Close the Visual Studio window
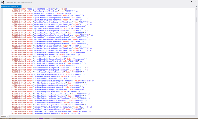 (196, 2)
